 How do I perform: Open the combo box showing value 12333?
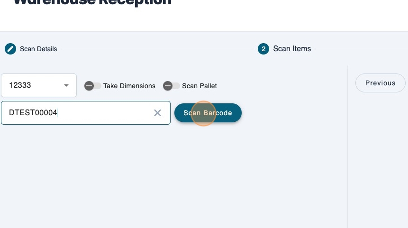tap(33, 85)
